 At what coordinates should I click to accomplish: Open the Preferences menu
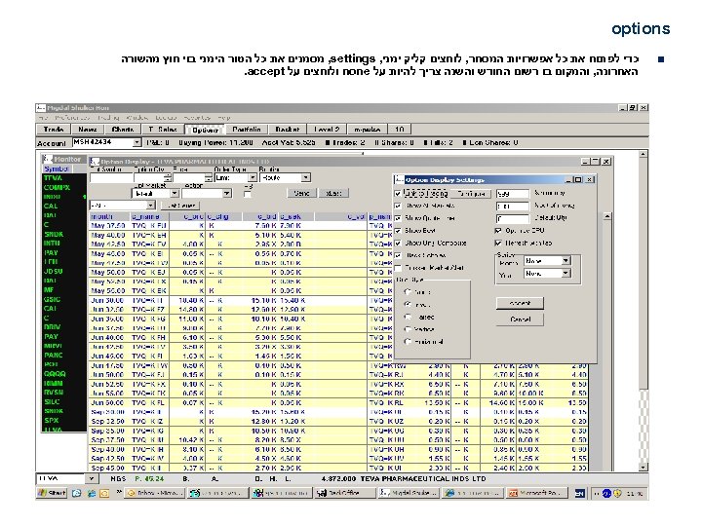(x=72, y=118)
